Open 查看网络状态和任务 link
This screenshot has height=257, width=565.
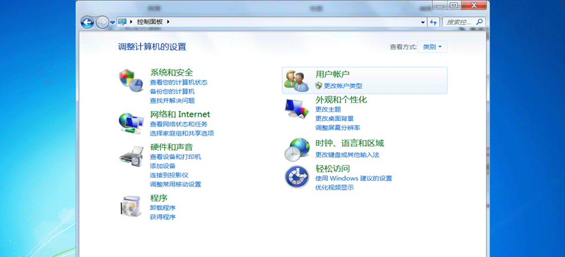coord(179,124)
